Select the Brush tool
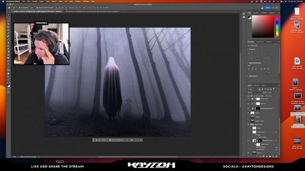 click(8, 39)
